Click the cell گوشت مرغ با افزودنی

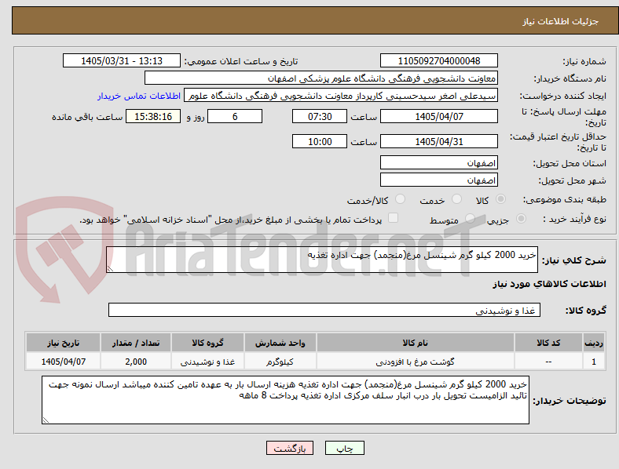click(x=416, y=362)
